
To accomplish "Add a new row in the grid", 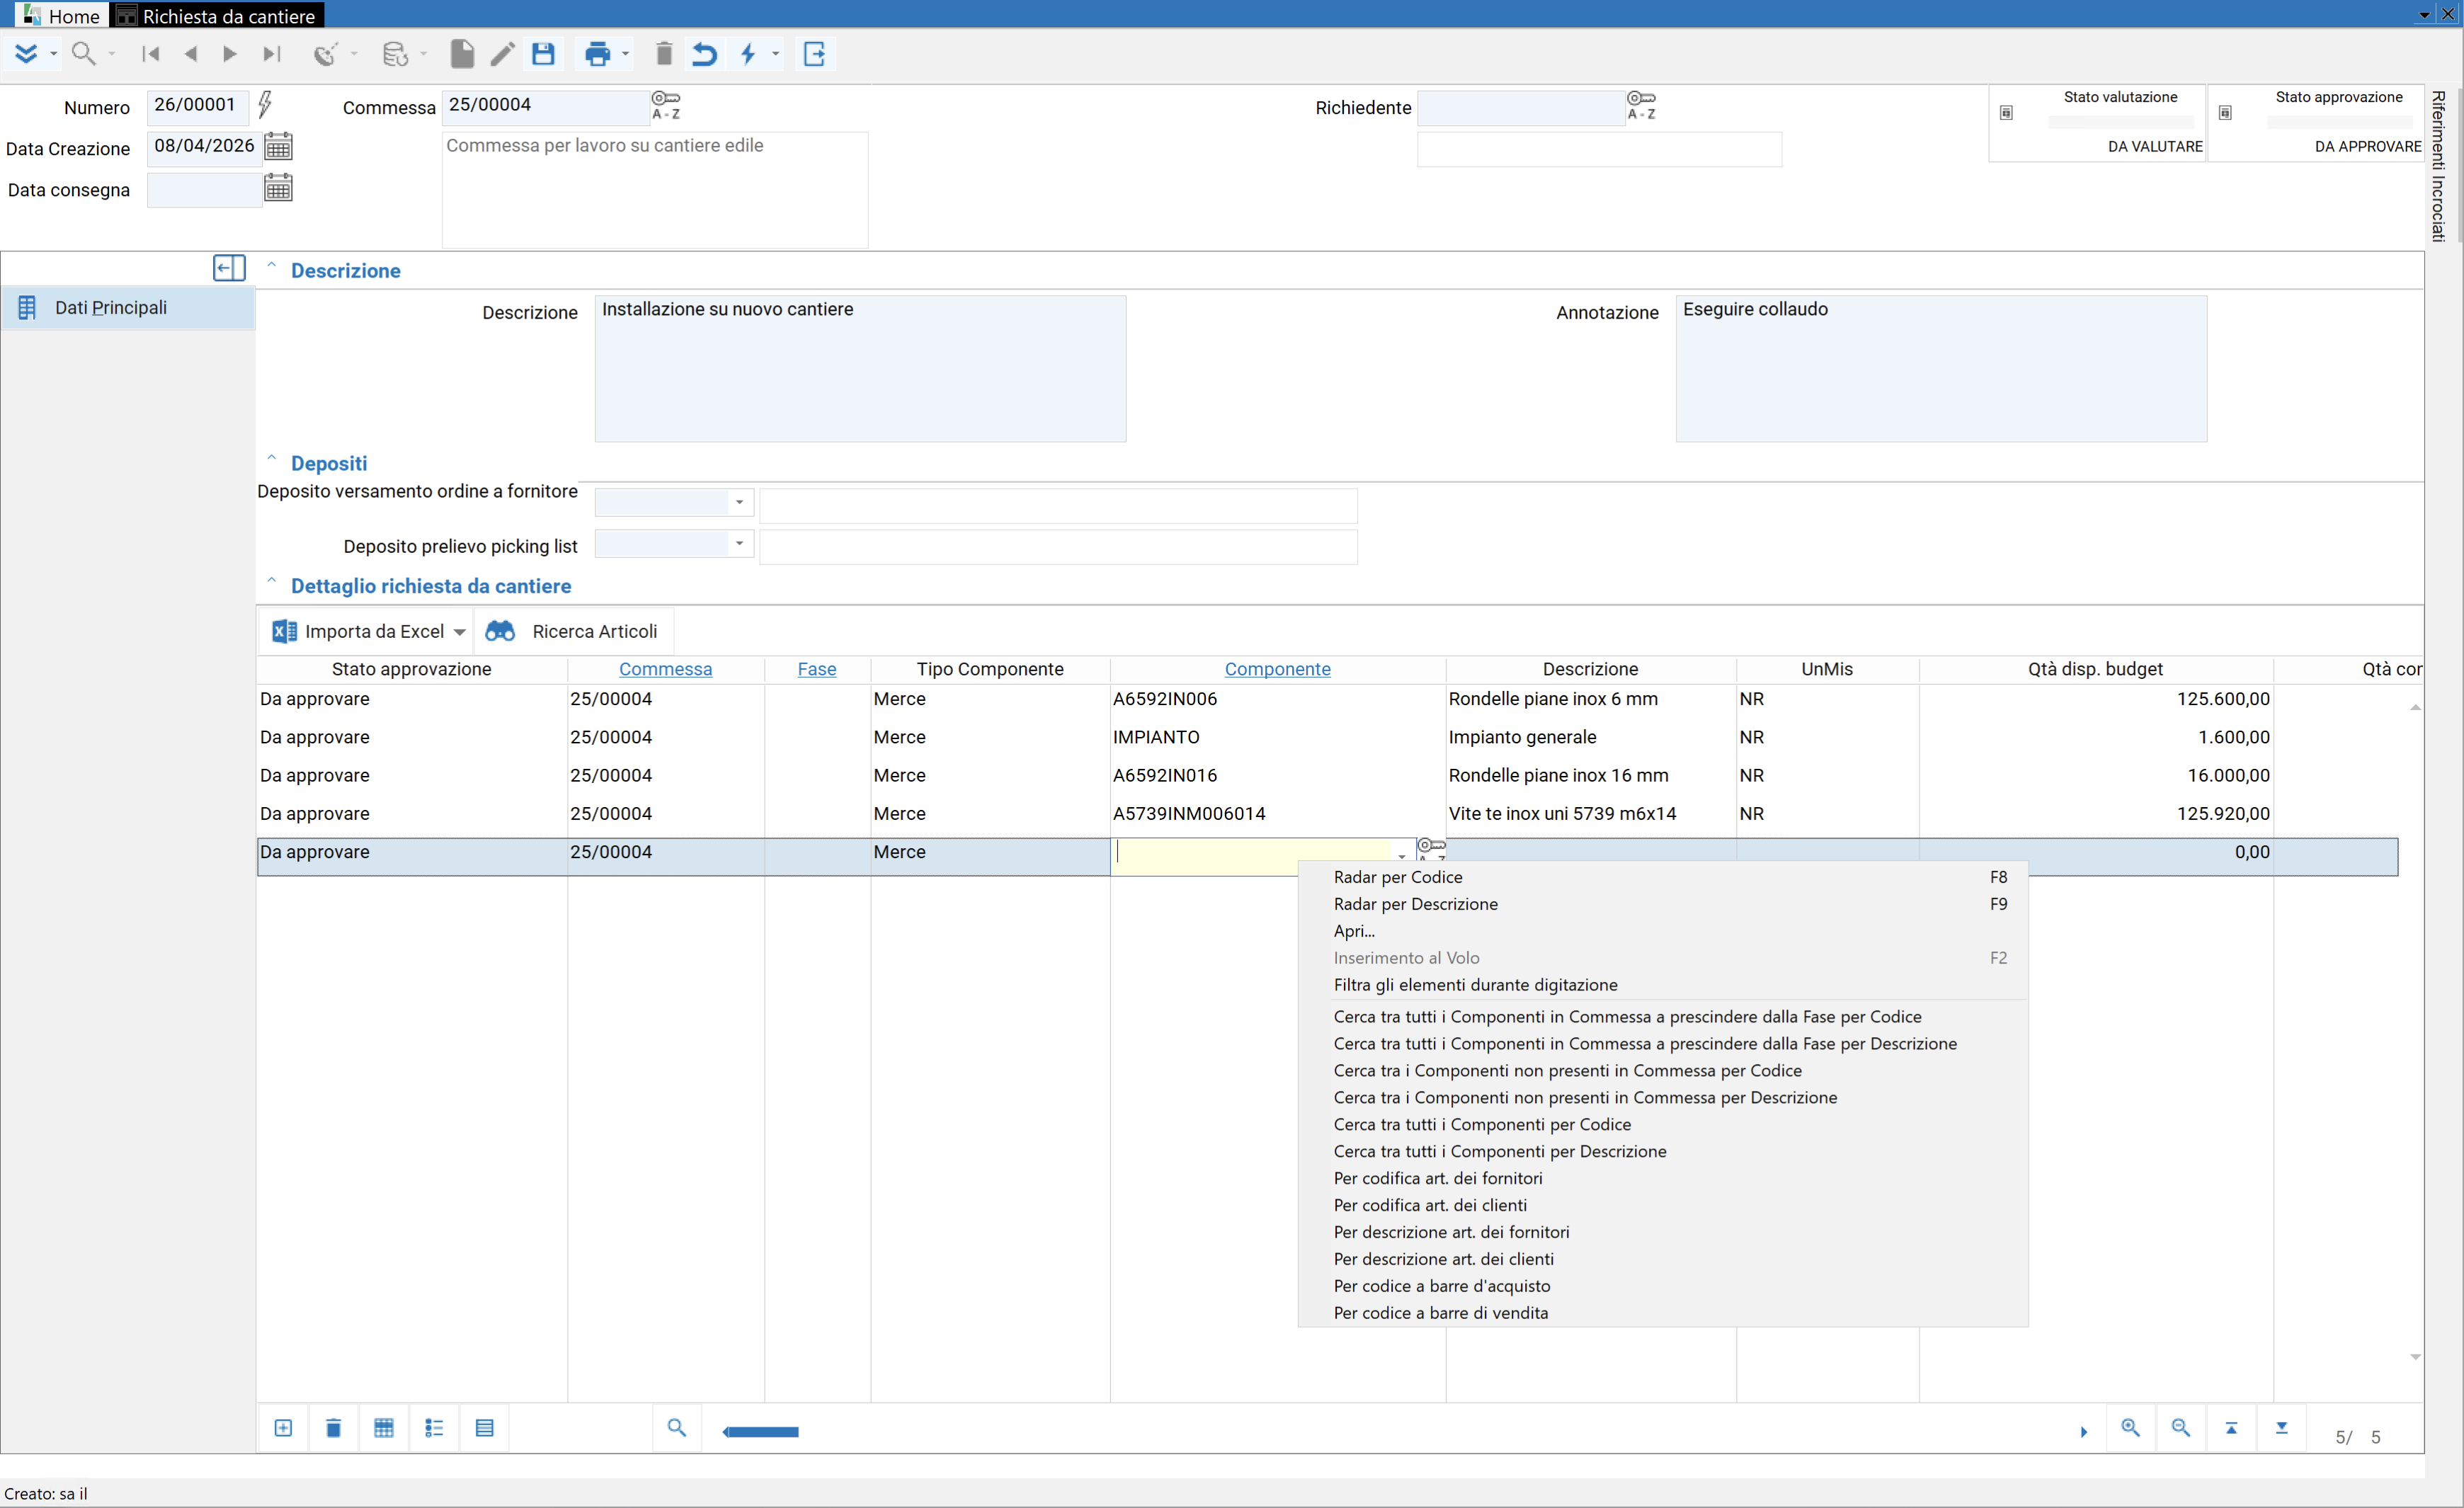I will [283, 1428].
